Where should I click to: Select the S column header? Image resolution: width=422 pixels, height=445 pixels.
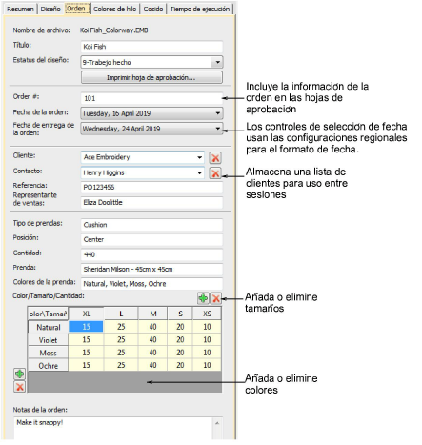(x=180, y=314)
